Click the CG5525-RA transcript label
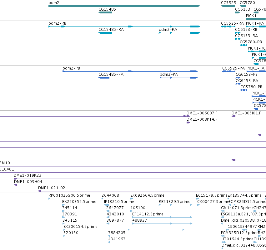The image size is (266, 250). [233, 23]
